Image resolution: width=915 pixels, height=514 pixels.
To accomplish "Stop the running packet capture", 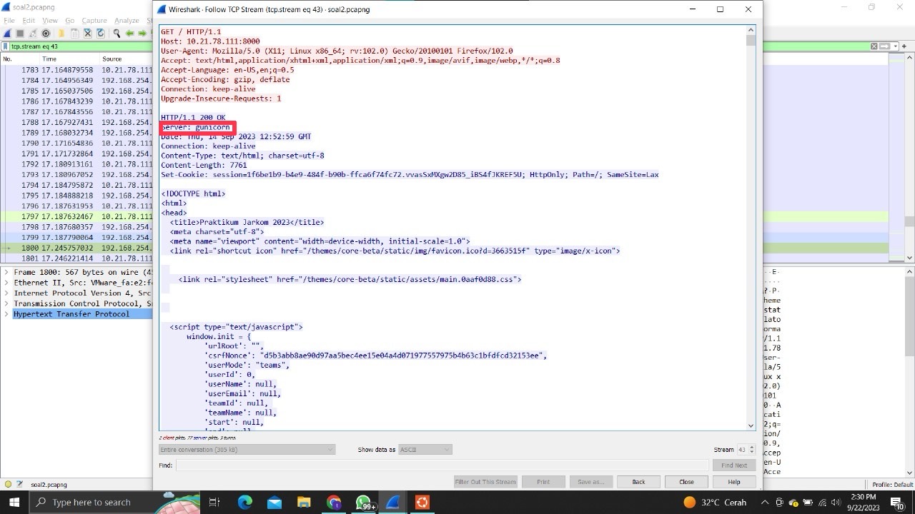I will point(19,33).
